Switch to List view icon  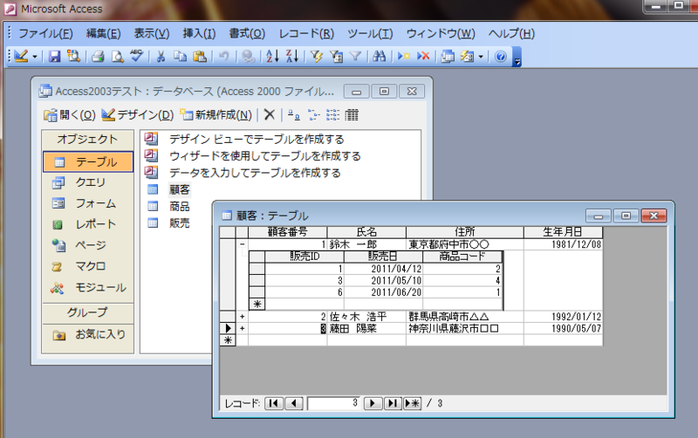click(332, 115)
